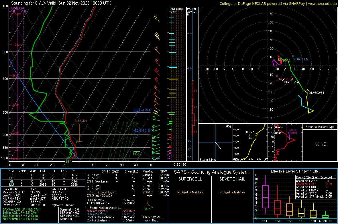This screenshot has width=338, height=224.
Task: Click the 'Inf. Temp. Adv.' panel header
Action: (x=192, y=12)
